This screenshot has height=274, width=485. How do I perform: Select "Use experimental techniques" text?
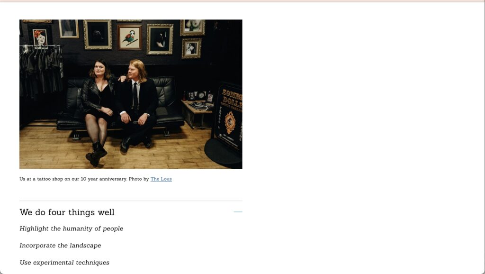click(x=64, y=263)
